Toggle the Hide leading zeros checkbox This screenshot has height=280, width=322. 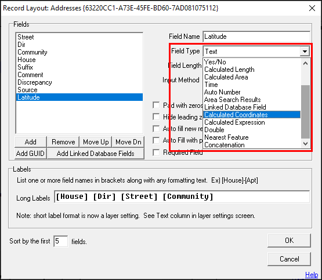(156, 117)
